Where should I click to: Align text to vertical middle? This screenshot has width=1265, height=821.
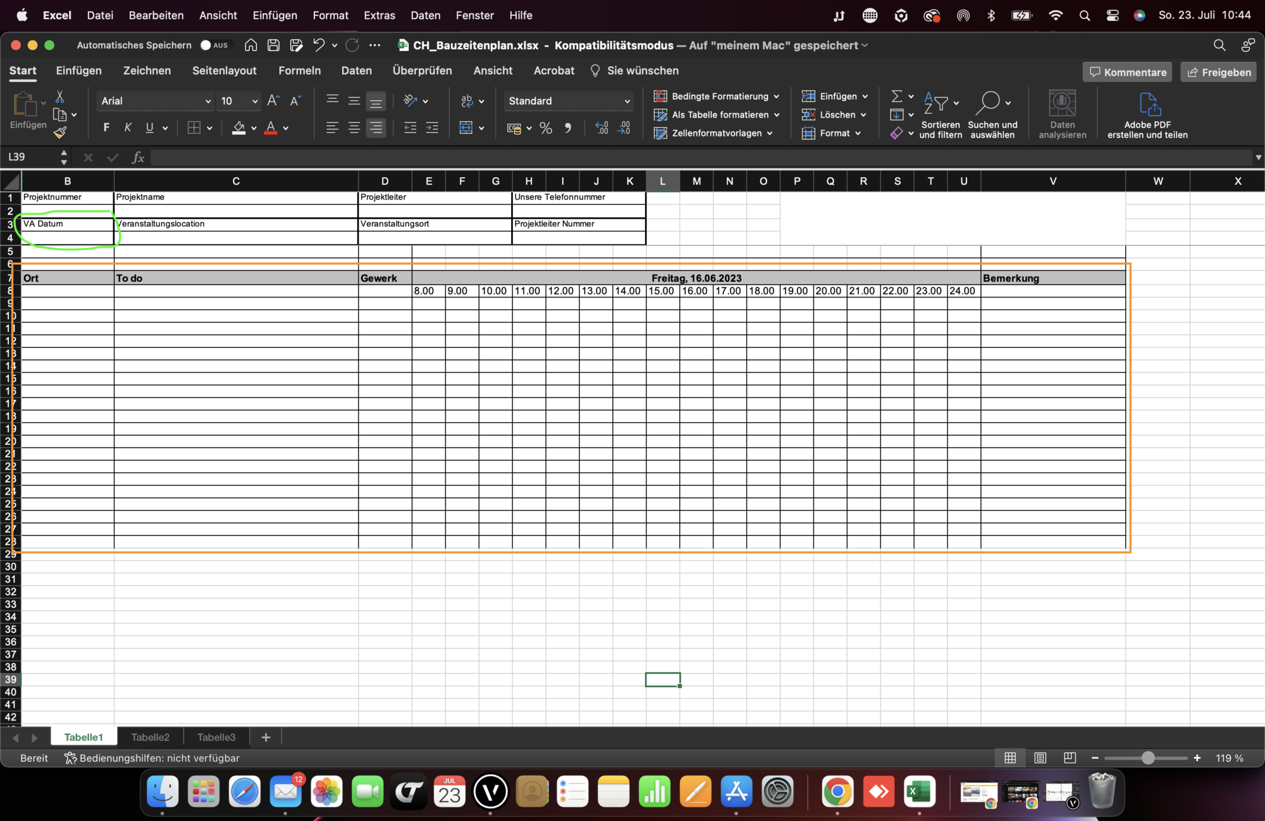(354, 100)
